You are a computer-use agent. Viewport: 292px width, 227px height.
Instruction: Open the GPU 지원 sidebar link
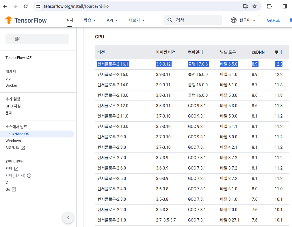coord(13,106)
